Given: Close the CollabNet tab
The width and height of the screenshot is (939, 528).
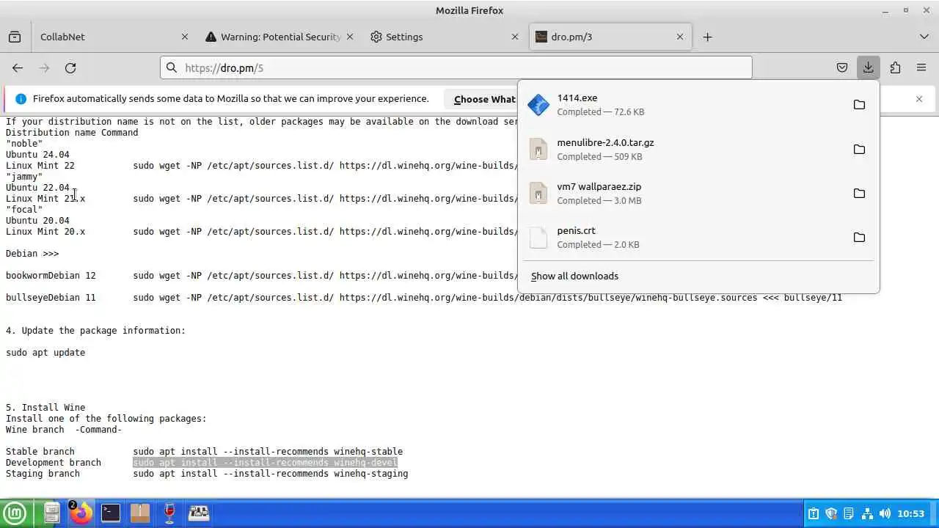Looking at the screenshot, I should pos(185,37).
